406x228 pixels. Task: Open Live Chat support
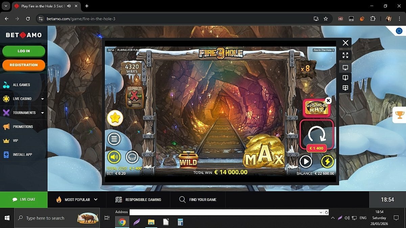tap(24, 200)
